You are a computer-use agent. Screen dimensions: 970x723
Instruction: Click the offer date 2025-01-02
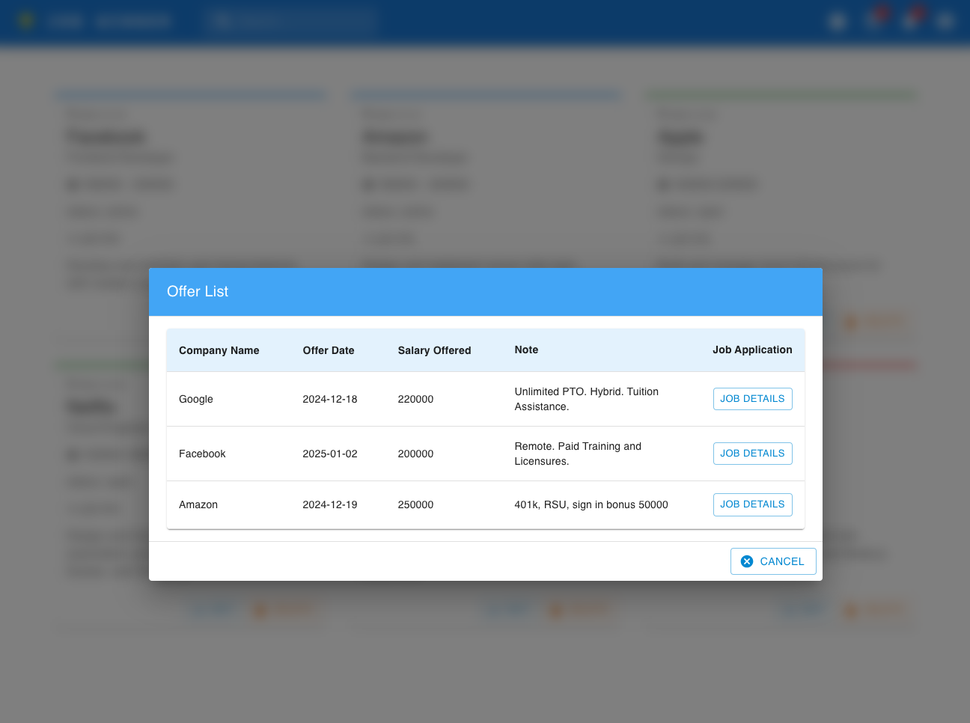click(330, 454)
